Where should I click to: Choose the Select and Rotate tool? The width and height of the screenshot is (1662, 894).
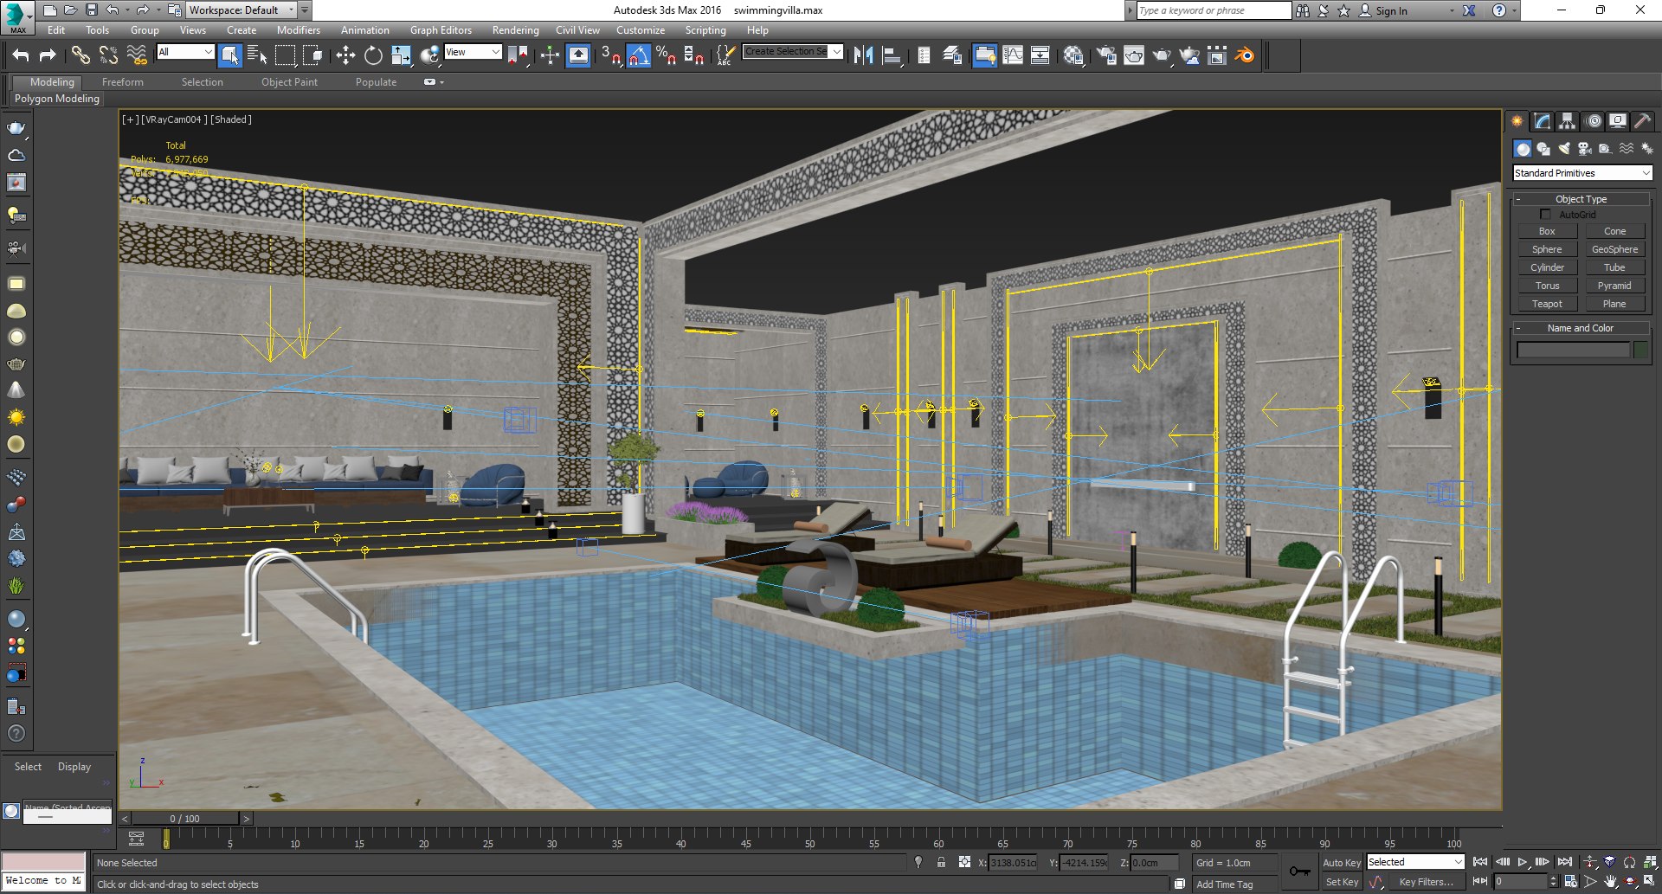tap(373, 55)
